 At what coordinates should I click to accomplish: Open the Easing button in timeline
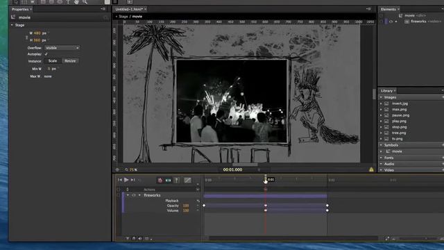[187, 181]
